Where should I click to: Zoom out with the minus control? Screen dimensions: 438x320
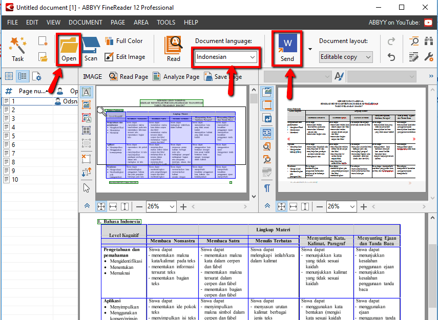(x=139, y=207)
